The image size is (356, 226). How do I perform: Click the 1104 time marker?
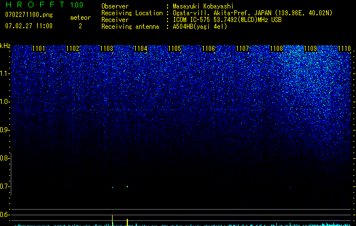point(141,49)
